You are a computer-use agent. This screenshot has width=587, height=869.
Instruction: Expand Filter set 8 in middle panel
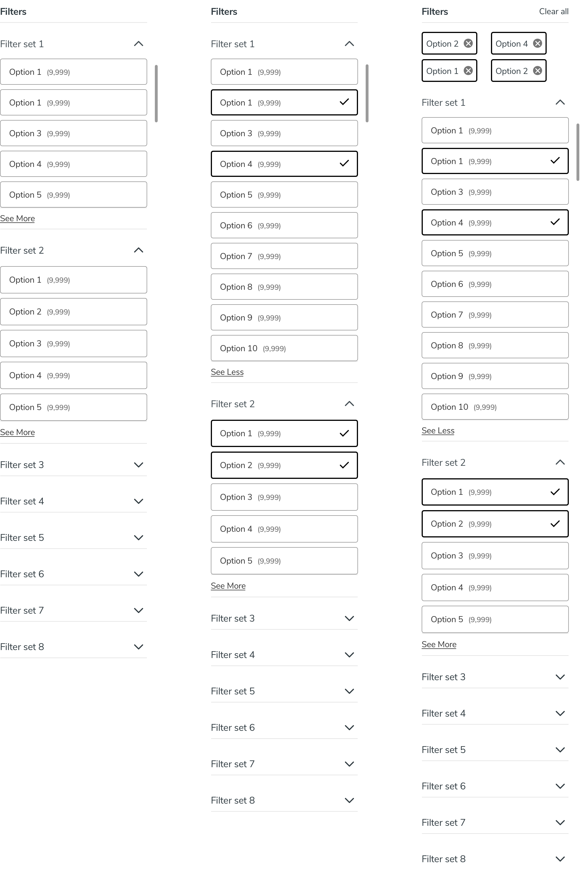coord(349,800)
